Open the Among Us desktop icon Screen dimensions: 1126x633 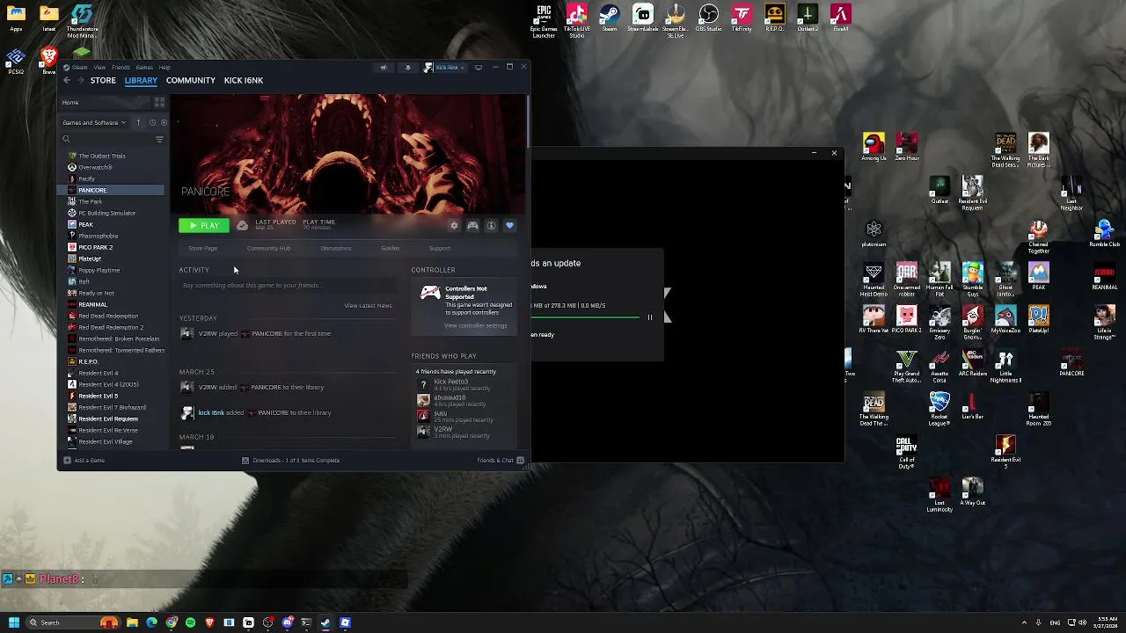tap(874, 147)
